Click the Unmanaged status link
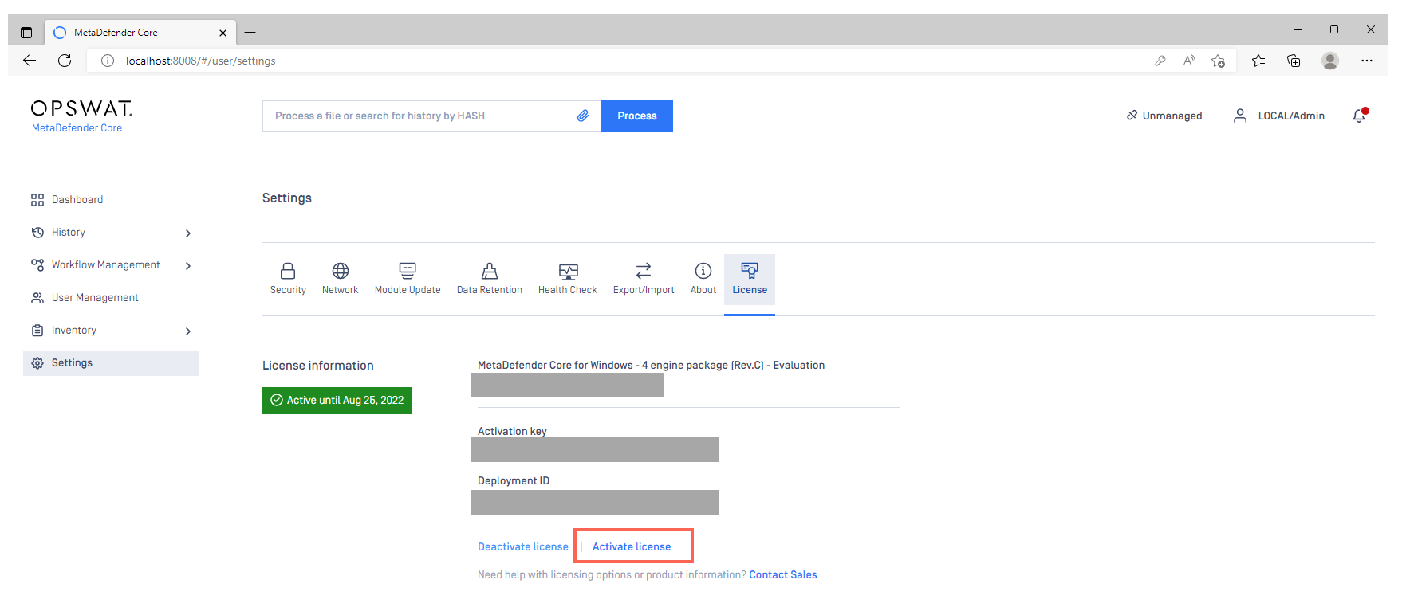Screen dimensions: 1406x603 click(x=1164, y=116)
